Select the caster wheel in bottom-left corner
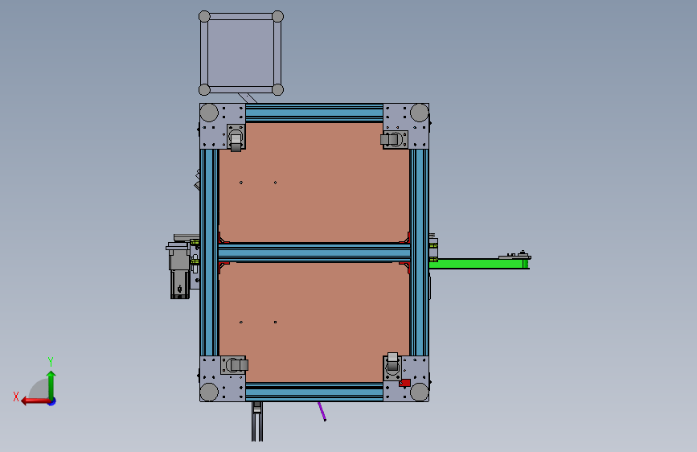Viewport: 697px width, 452px height. [x=235, y=365]
